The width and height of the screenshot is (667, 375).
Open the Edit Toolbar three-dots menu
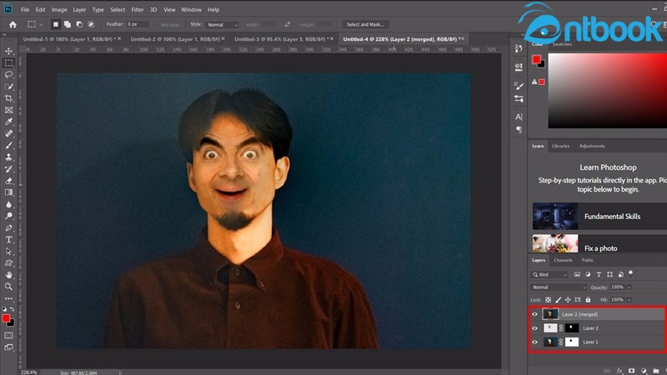pos(8,298)
